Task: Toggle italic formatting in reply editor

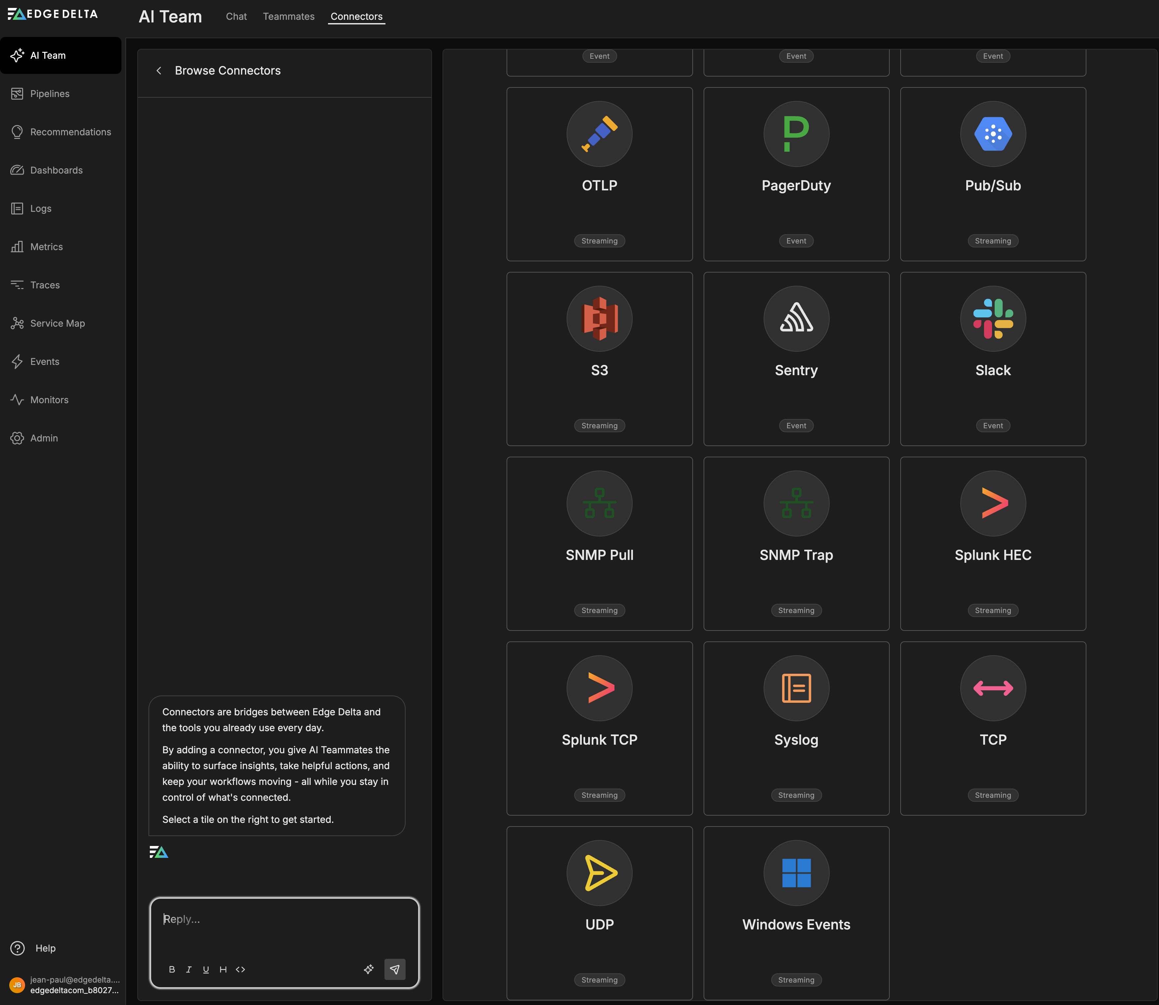Action: [188, 969]
